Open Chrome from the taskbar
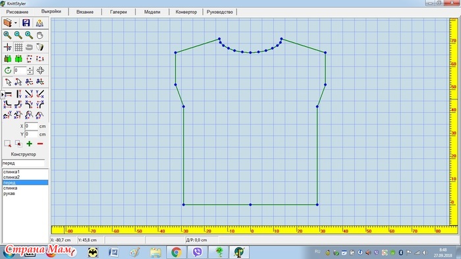This screenshot has width=461, height=259. [x=176, y=252]
